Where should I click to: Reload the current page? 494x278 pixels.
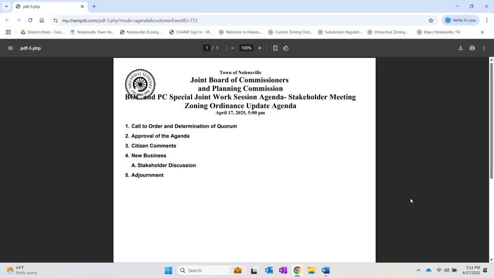(30, 21)
